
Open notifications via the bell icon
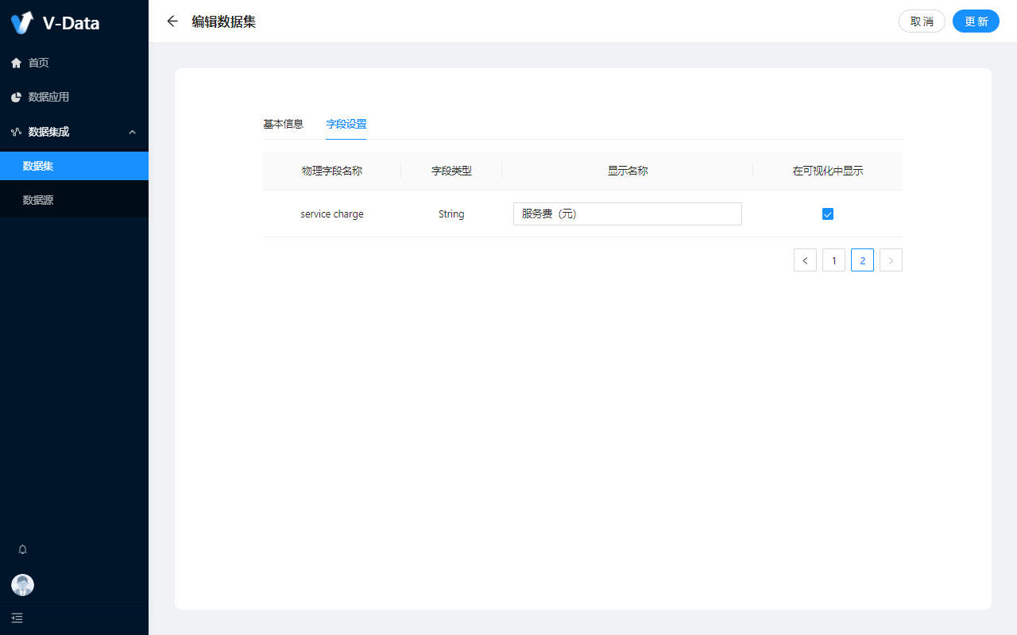[22, 549]
